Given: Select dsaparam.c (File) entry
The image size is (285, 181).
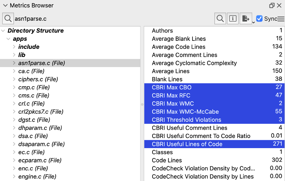Looking at the screenshot, I should pos(41,144).
